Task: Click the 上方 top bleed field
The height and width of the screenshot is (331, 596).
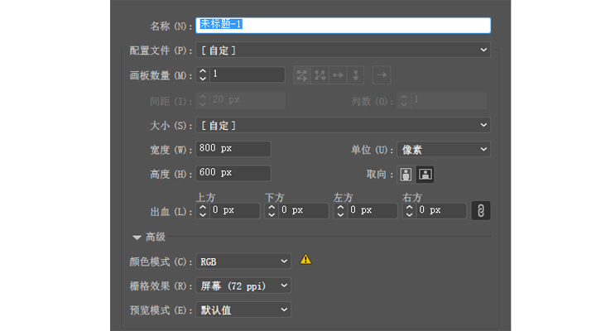Action: (x=235, y=210)
